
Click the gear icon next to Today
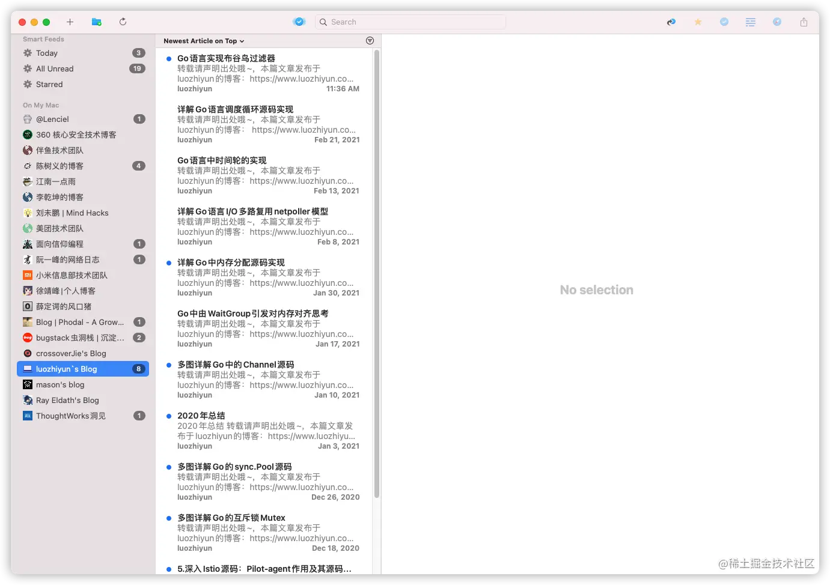(x=28, y=53)
